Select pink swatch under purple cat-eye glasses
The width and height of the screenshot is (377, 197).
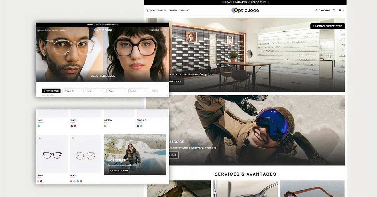click(38, 181)
